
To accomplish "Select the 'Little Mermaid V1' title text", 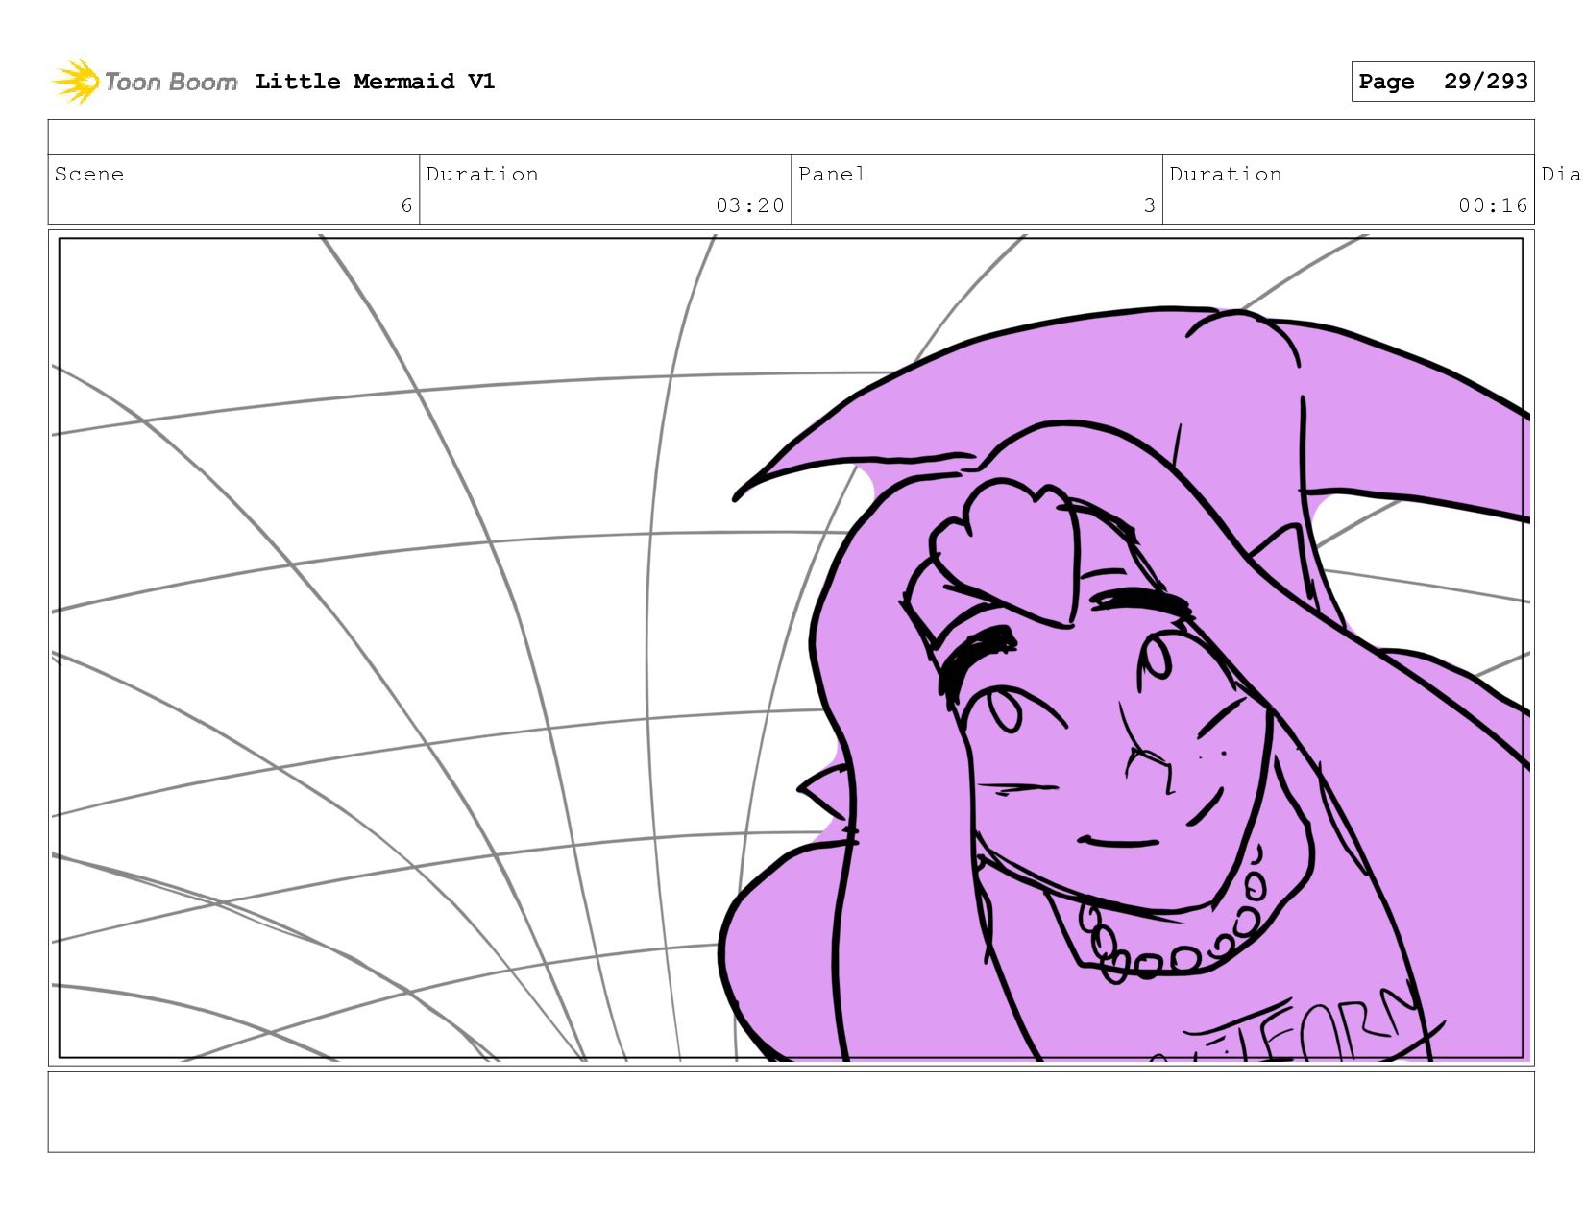I will (375, 82).
